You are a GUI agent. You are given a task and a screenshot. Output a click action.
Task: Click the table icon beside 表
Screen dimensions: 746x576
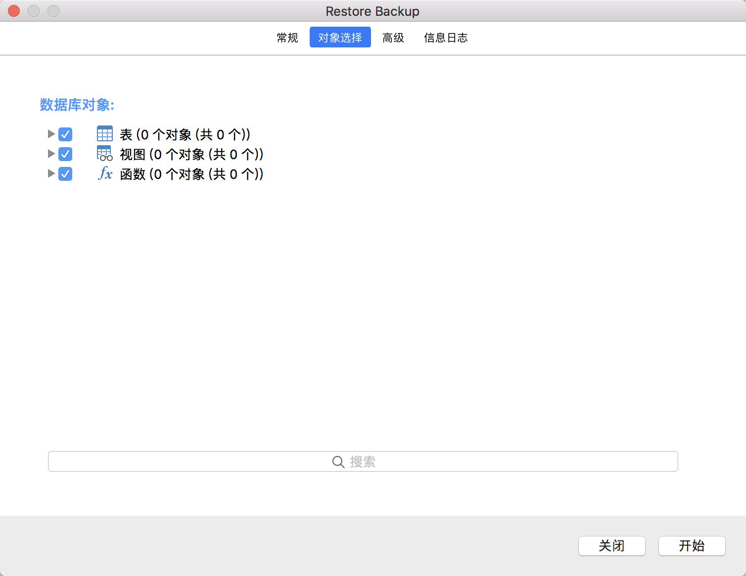[105, 134]
